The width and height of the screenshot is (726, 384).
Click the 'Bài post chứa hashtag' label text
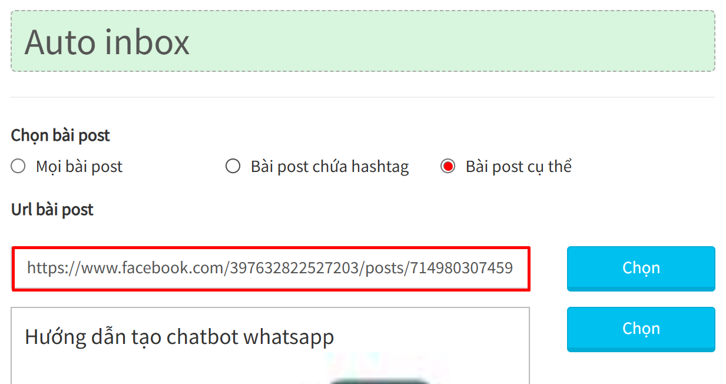point(330,167)
